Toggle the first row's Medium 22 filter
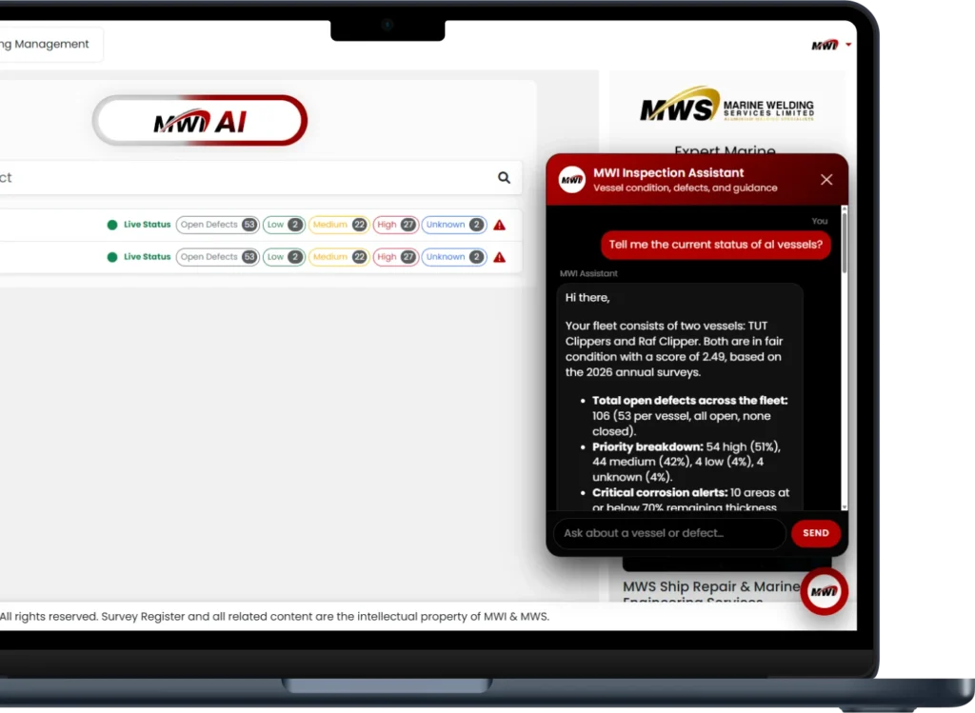The height and width of the screenshot is (713, 975). point(339,226)
